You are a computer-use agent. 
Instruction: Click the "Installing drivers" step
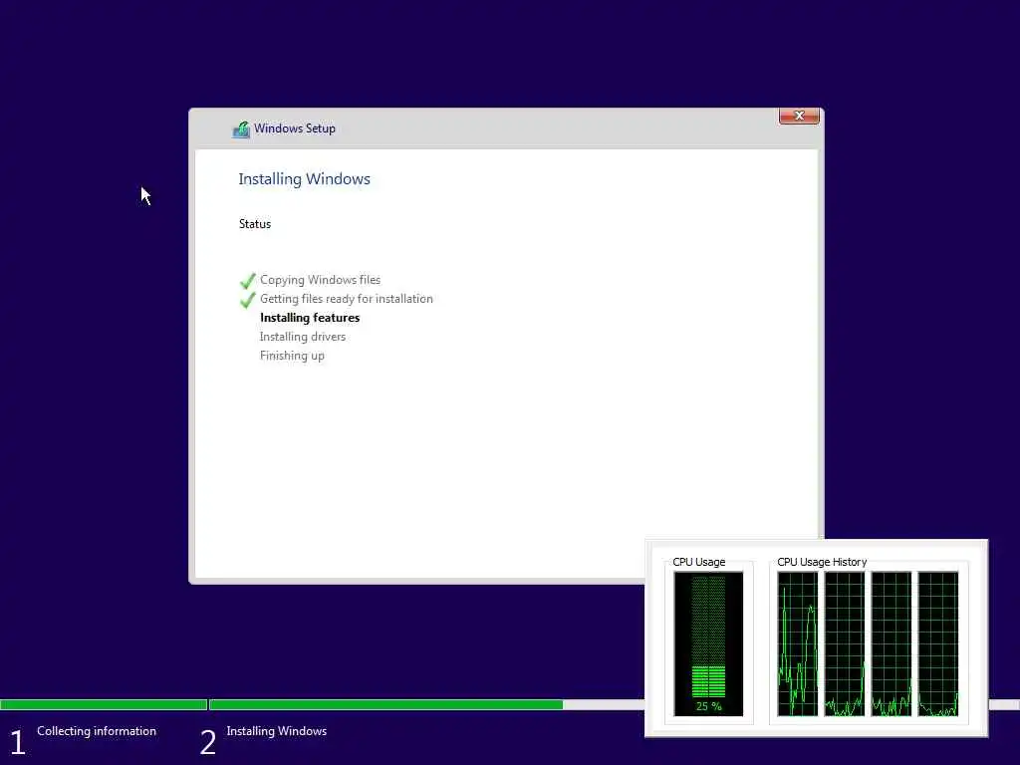click(x=303, y=337)
